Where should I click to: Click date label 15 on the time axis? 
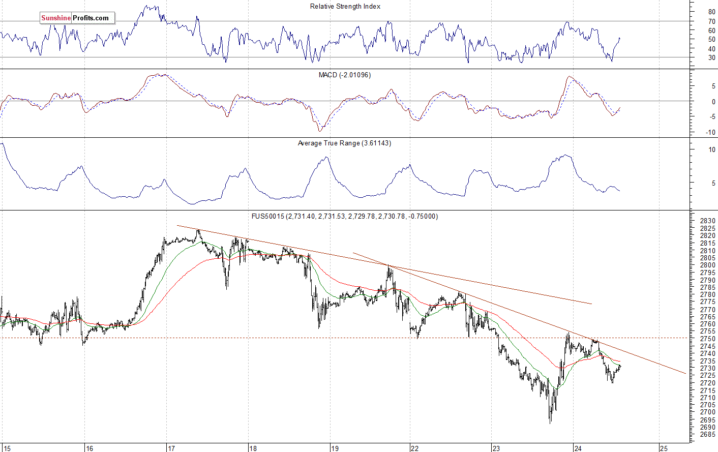coord(7,448)
